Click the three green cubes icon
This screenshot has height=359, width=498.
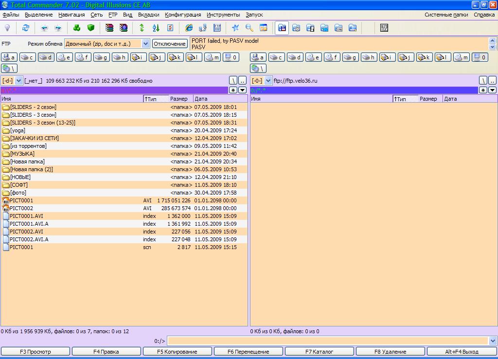tap(77, 28)
